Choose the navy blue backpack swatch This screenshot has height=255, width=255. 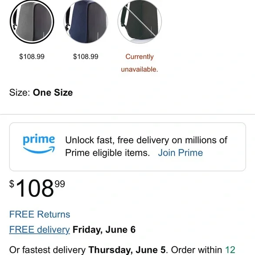point(86,22)
